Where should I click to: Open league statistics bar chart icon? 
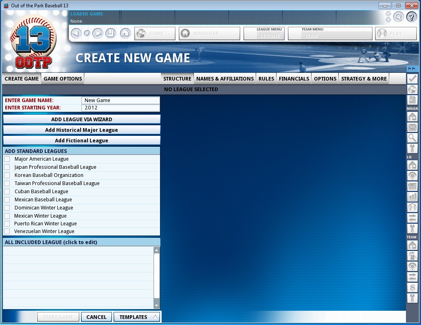(x=412, y=196)
